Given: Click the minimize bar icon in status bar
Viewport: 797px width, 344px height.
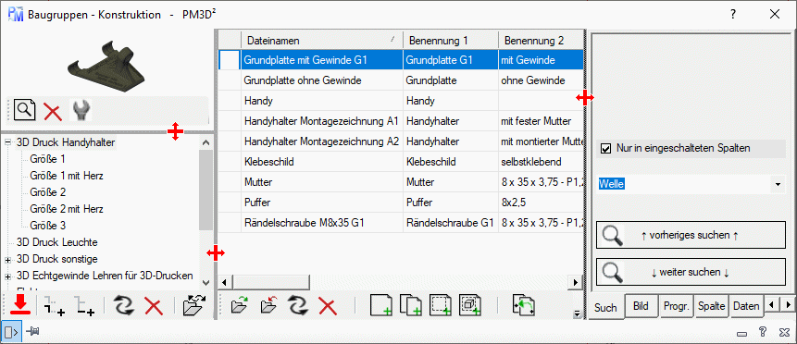Looking at the screenshot, I should click(741, 334).
